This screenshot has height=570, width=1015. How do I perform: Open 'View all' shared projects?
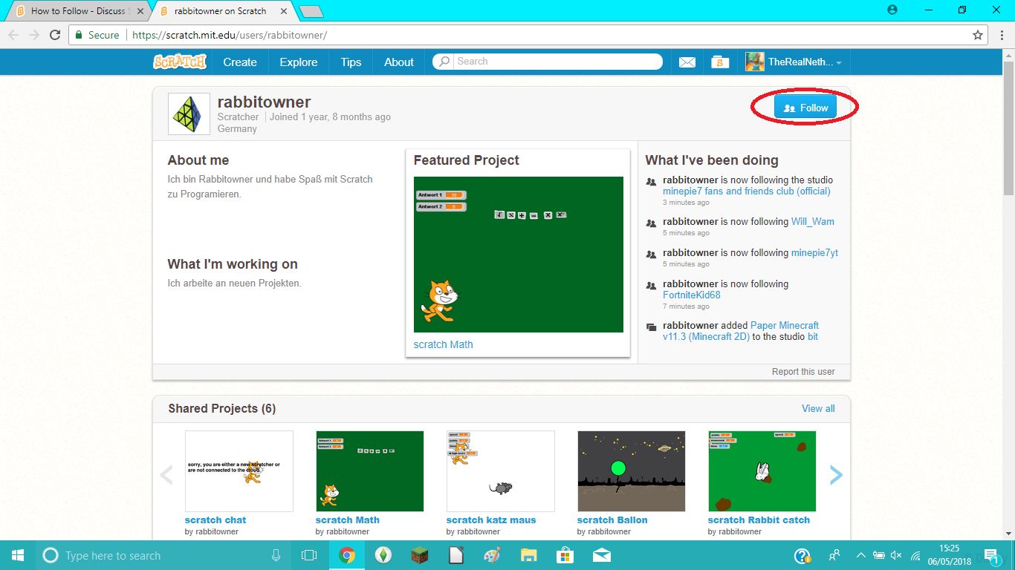click(818, 408)
